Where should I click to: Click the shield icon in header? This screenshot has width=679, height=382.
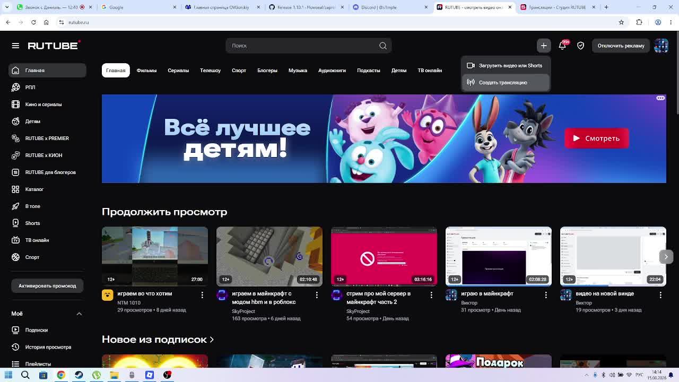point(581,46)
